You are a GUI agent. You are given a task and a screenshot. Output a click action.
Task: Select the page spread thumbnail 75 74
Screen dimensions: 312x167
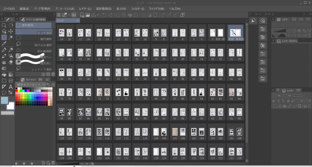click(103, 92)
